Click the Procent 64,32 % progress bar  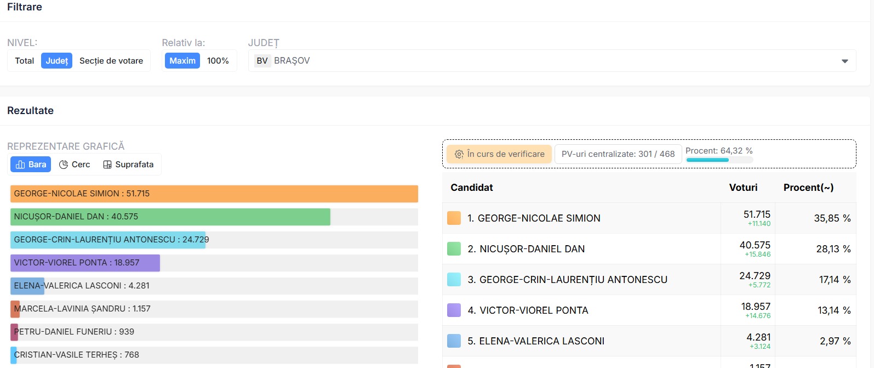pos(719,160)
